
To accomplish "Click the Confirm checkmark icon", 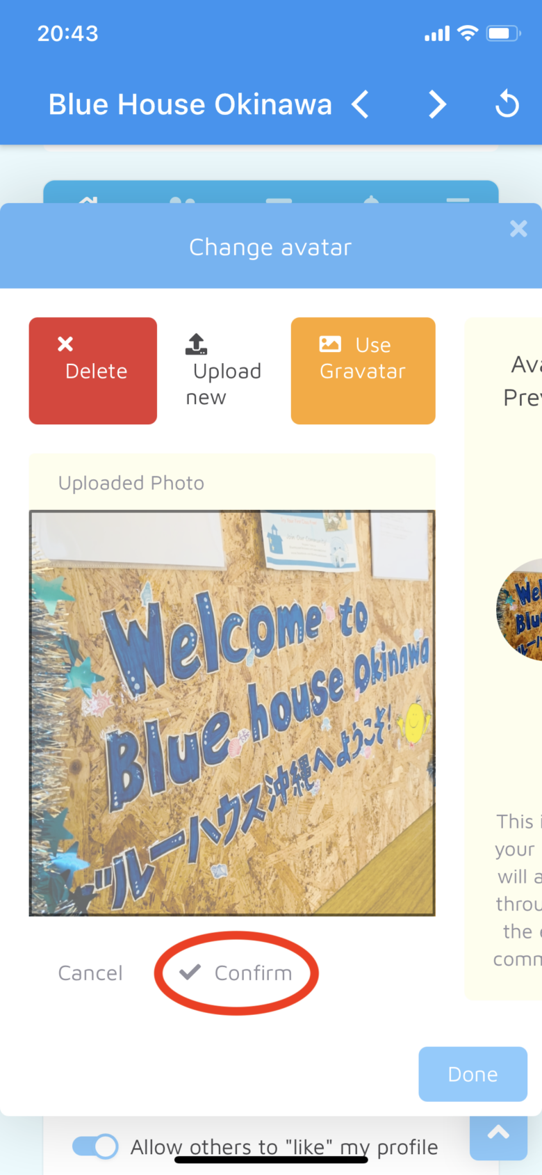I will point(190,972).
